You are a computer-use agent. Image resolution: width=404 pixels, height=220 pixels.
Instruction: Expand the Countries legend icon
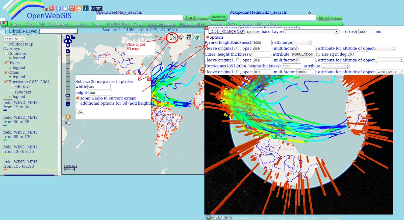(10, 58)
